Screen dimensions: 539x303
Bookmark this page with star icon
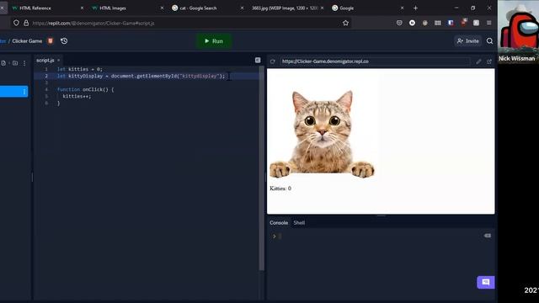point(345,23)
